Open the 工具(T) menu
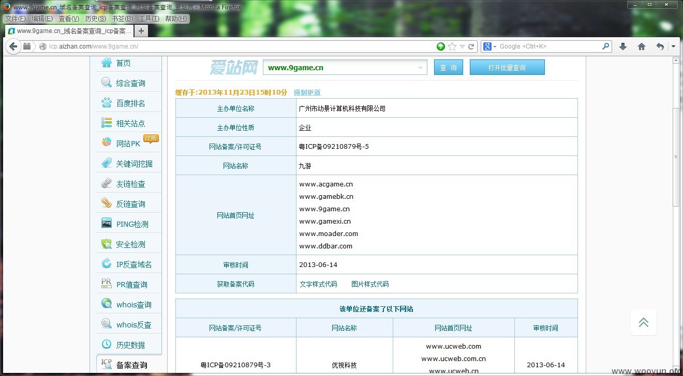The width and height of the screenshot is (683, 376). pos(150,19)
